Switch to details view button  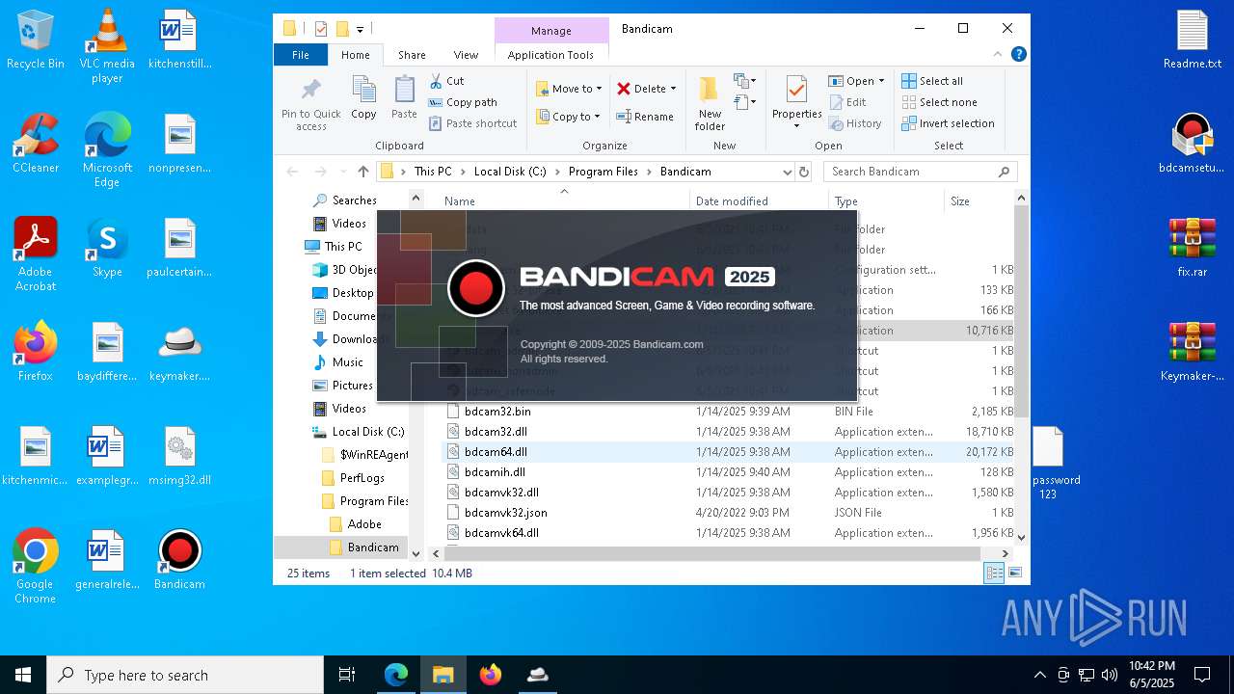[994, 573]
